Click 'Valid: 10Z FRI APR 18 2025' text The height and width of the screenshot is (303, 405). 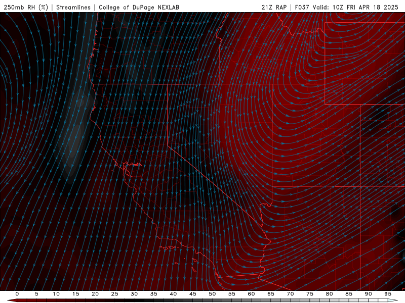(x=356, y=7)
